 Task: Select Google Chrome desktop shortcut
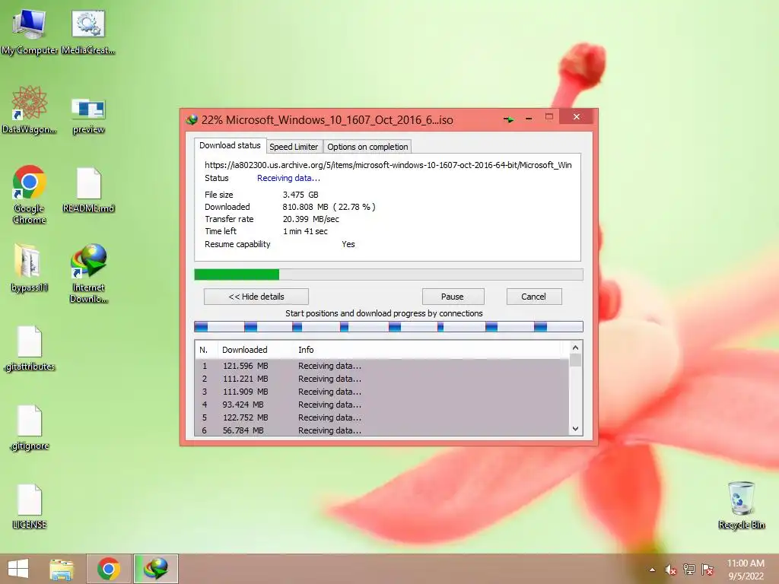point(30,195)
